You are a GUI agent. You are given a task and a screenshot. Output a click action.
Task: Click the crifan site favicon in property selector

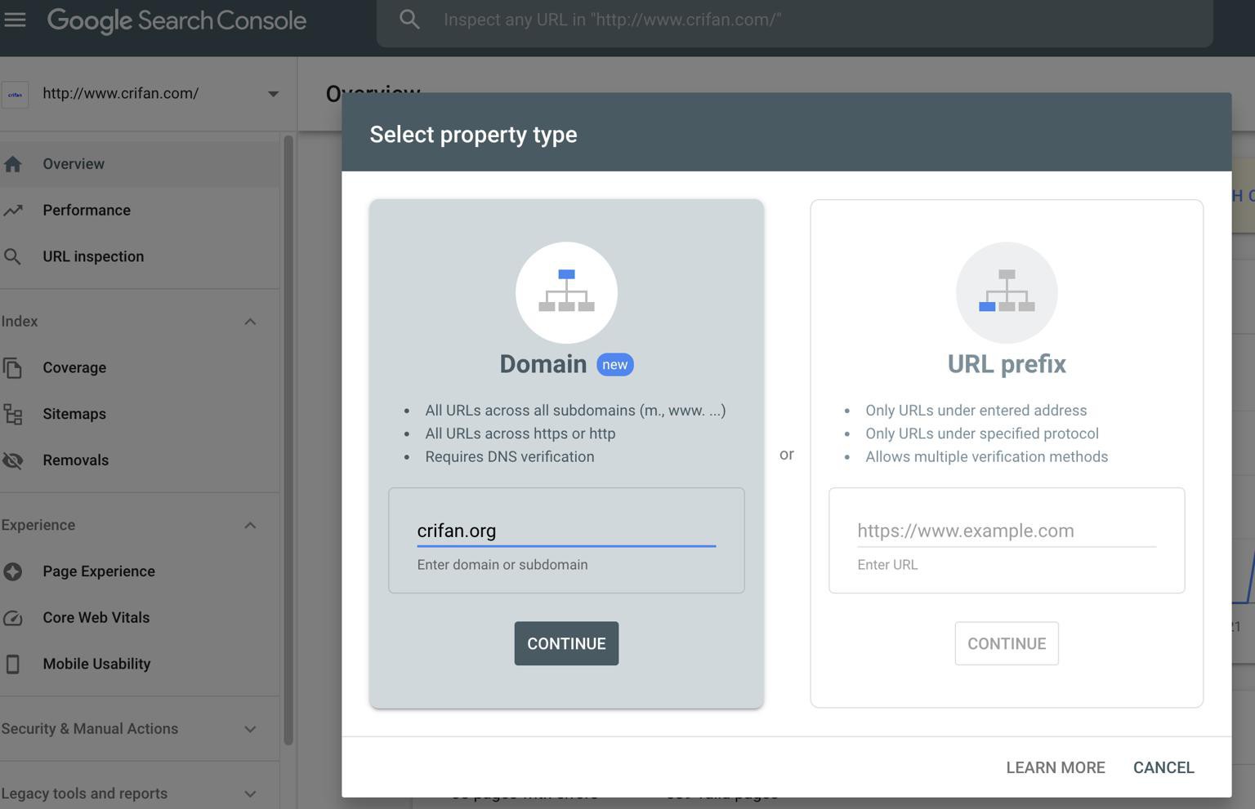(16, 95)
